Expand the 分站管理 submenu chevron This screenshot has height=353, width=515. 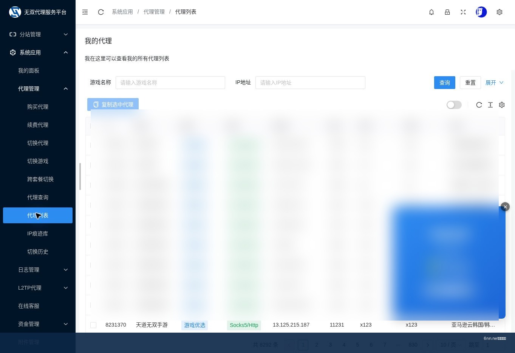point(66,34)
